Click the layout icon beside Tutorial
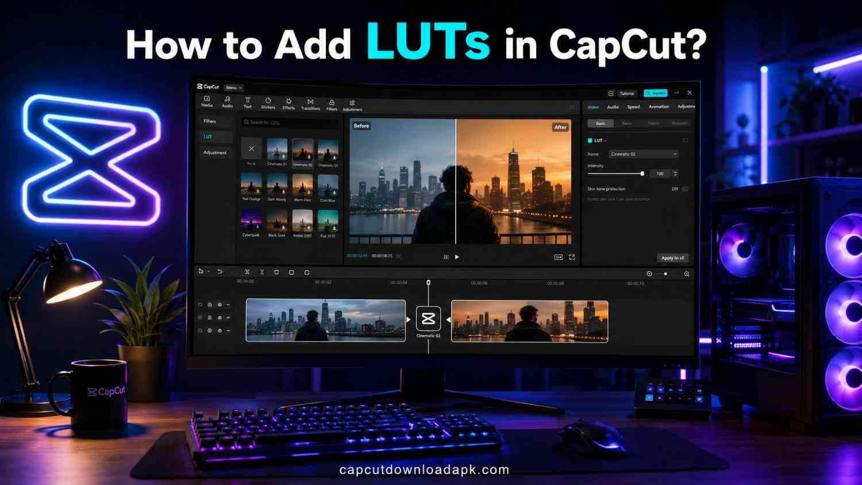 click(x=611, y=93)
